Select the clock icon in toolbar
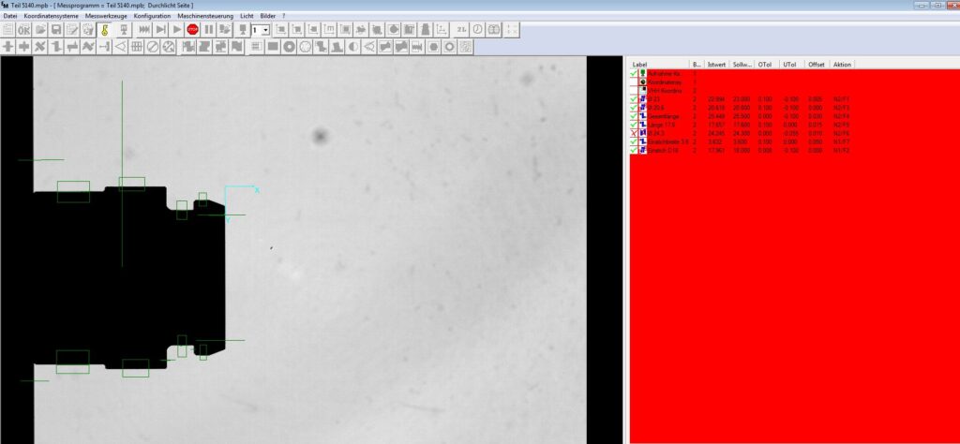960x444 pixels. click(478, 30)
